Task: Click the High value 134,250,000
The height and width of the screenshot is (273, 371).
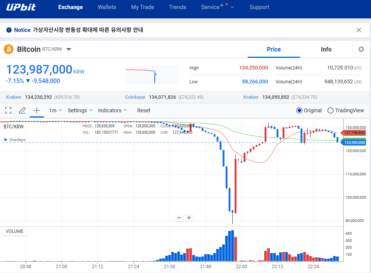Action: (253, 68)
